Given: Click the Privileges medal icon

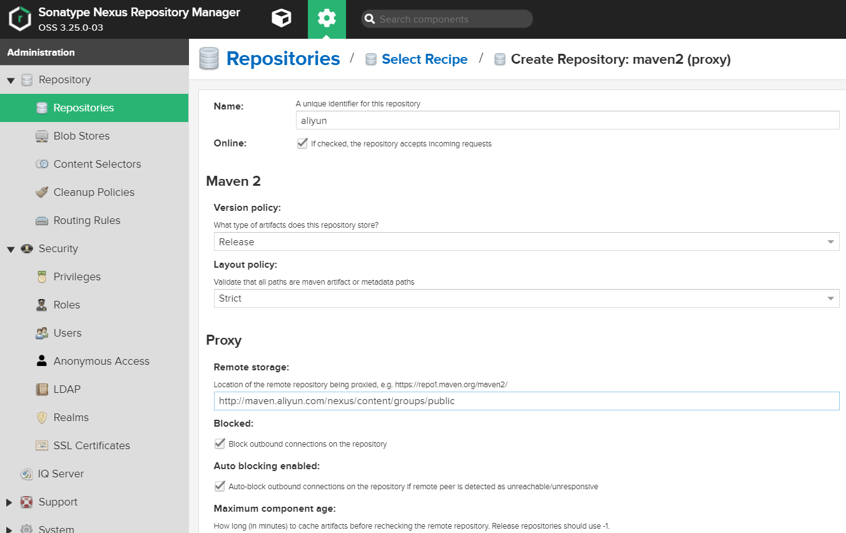Looking at the screenshot, I should point(42,277).
